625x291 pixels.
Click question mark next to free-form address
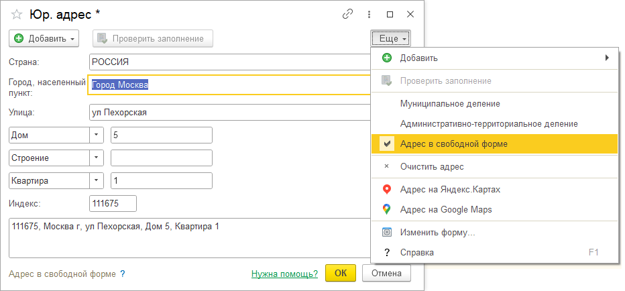123,274
